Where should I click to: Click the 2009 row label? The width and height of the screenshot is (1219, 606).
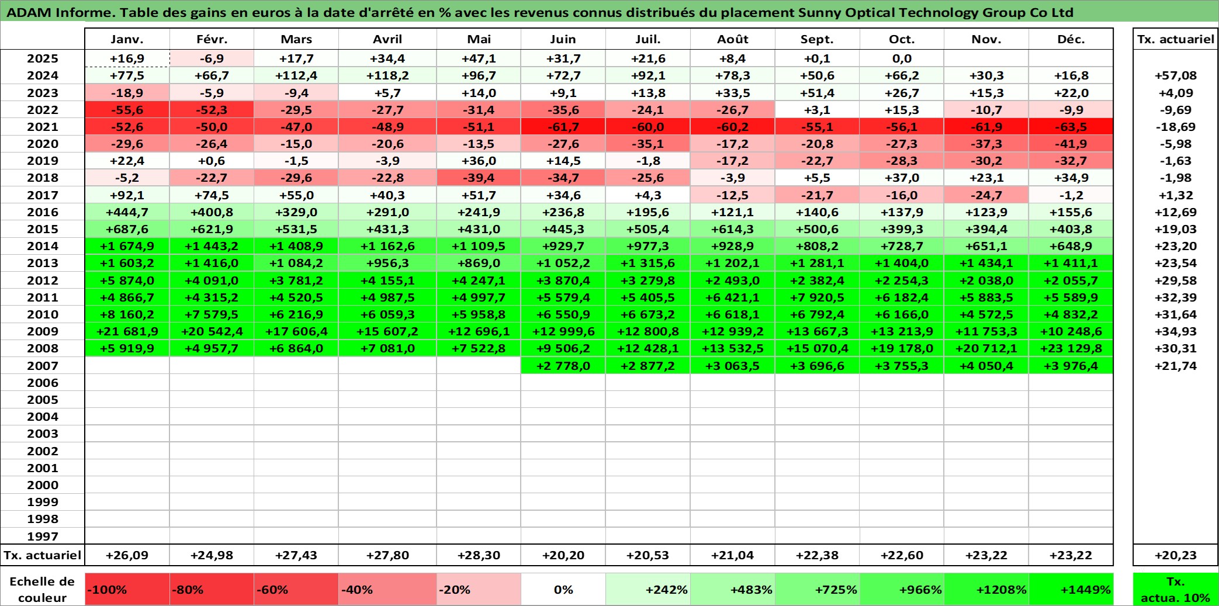click(43, 331)
